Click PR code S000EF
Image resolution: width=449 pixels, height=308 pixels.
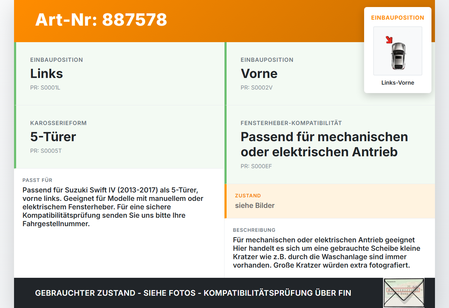[x=256, y=166]
